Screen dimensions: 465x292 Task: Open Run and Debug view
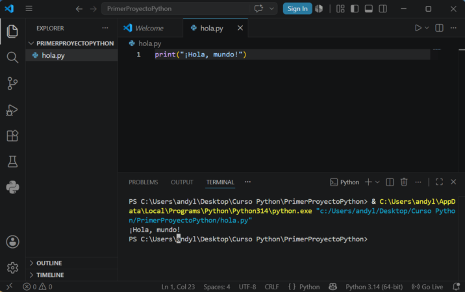(12, 110)
